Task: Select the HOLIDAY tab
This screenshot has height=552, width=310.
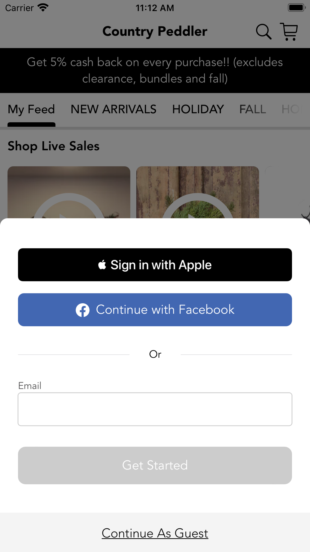Action: [198, 109]
